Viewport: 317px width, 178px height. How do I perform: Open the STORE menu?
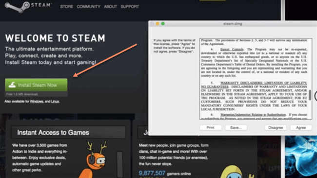66,6
